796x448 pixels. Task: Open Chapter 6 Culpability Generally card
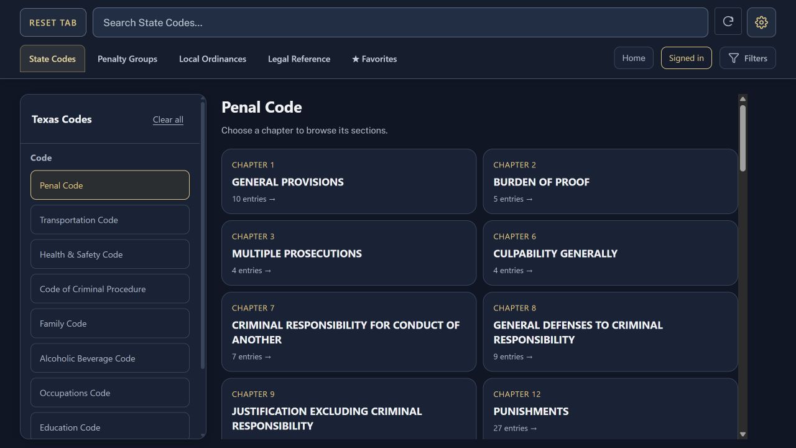pos(610,253)
